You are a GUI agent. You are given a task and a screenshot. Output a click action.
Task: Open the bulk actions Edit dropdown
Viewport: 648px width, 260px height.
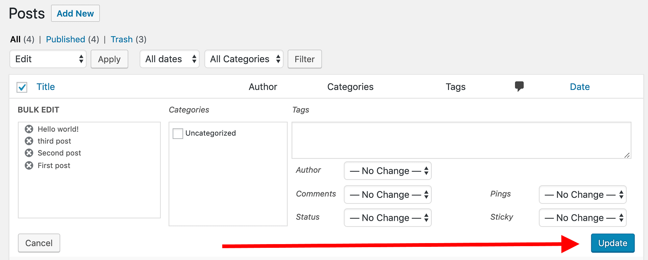[48, 59]
